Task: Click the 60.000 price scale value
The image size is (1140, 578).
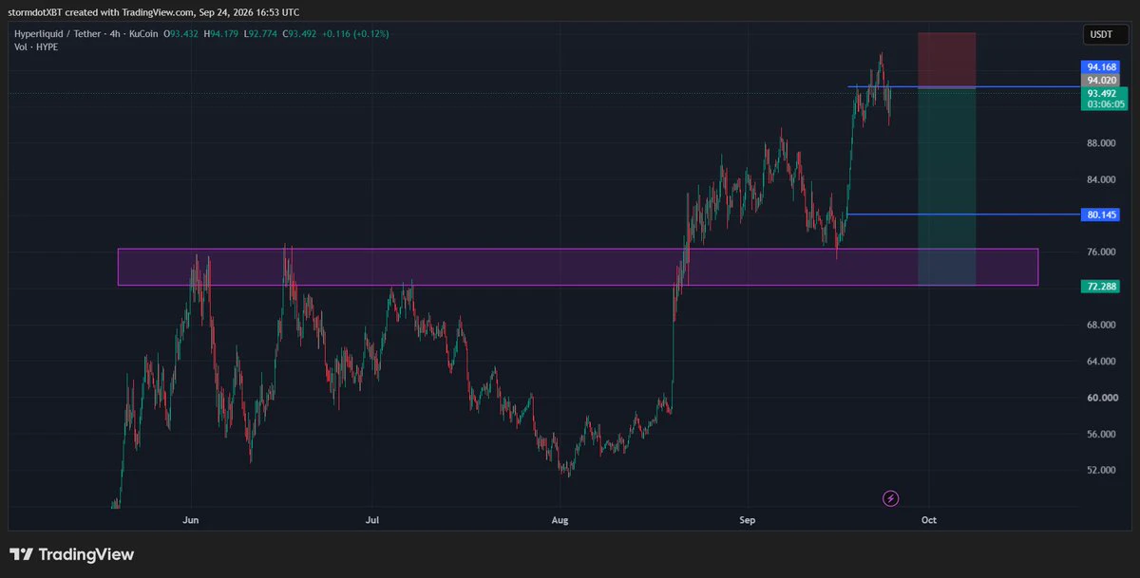Action: pos(1102,398)
